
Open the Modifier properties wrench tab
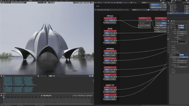[168, 39]
